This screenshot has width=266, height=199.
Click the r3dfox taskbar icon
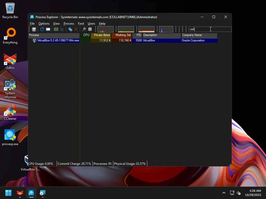point(20,193)
